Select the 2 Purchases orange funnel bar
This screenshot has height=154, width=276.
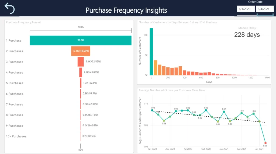tap(81, 51)
